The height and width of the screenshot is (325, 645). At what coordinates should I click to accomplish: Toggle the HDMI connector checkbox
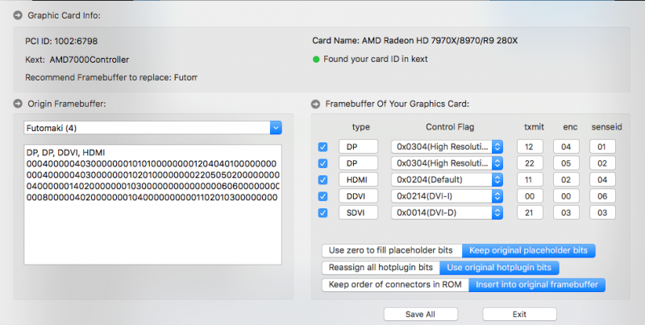click(323, 180)
